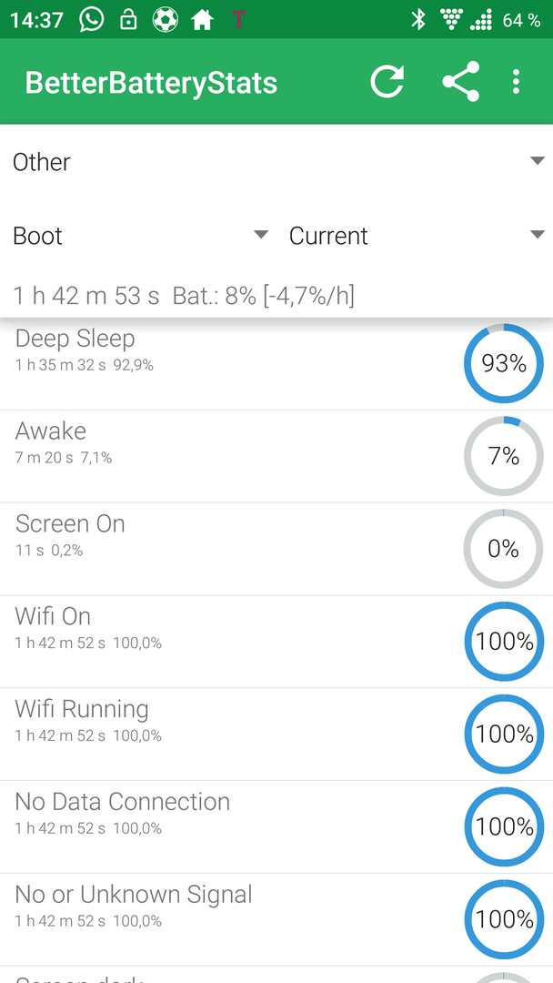Viewport: 553px width, 983px height.
Task: Select the Deep Sleep entry
Action: coord(276,364)
